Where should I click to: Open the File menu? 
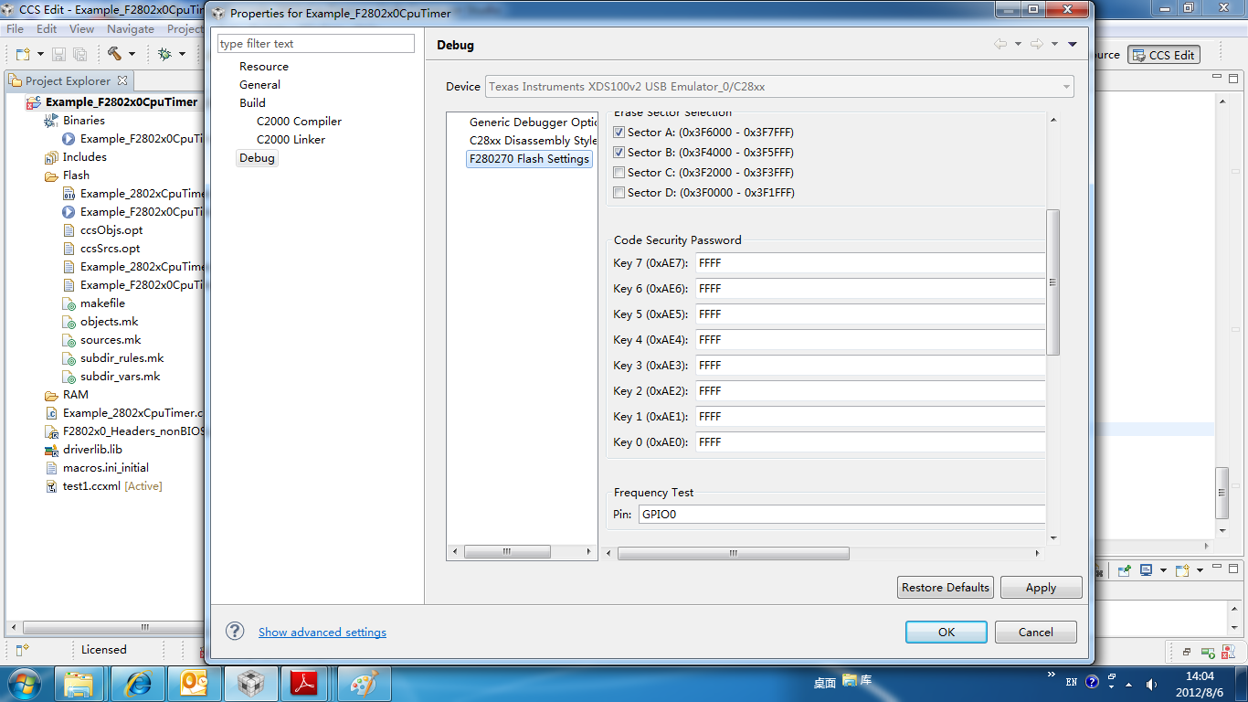(16, 29)
